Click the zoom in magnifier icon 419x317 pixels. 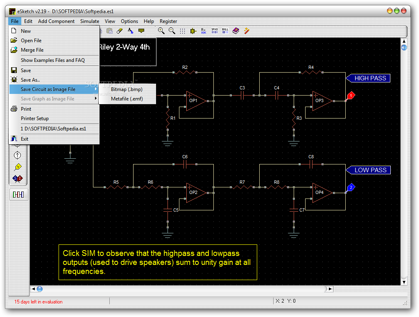(161, 31)
